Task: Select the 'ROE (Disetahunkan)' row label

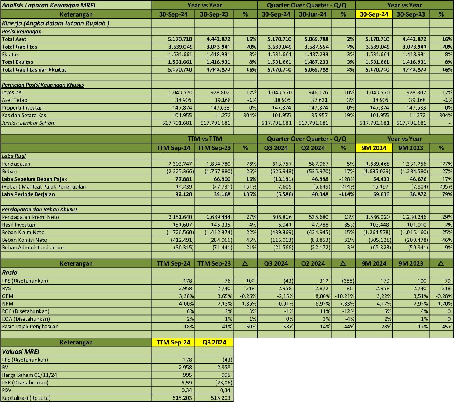Action: [26, 311]
